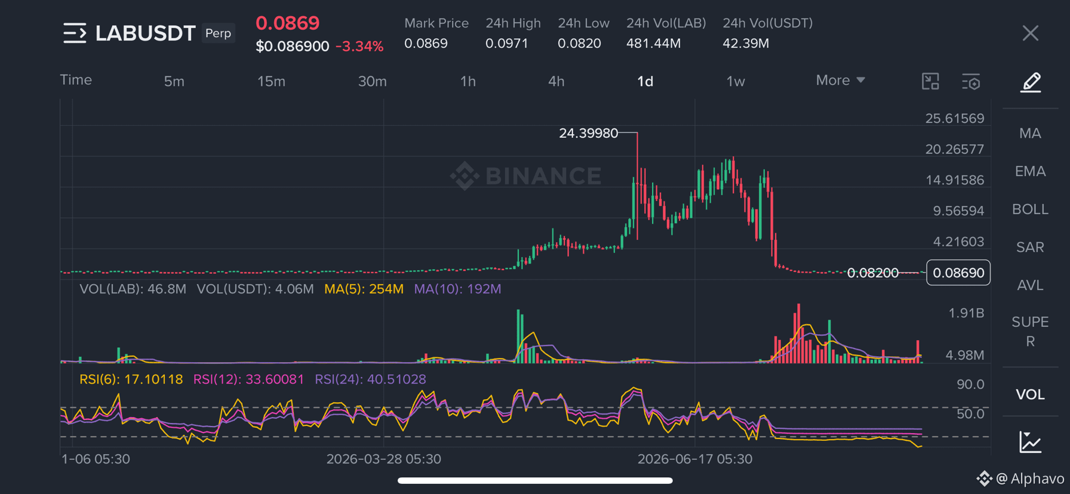Tap the LABUSDT pair name

click(x=145, y=33)
